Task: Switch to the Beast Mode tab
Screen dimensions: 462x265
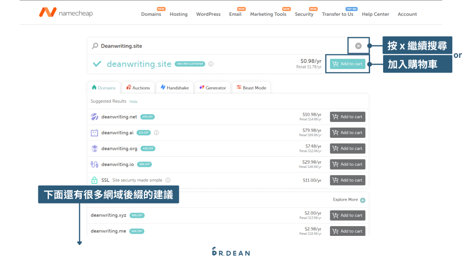Action: [251, 88]
